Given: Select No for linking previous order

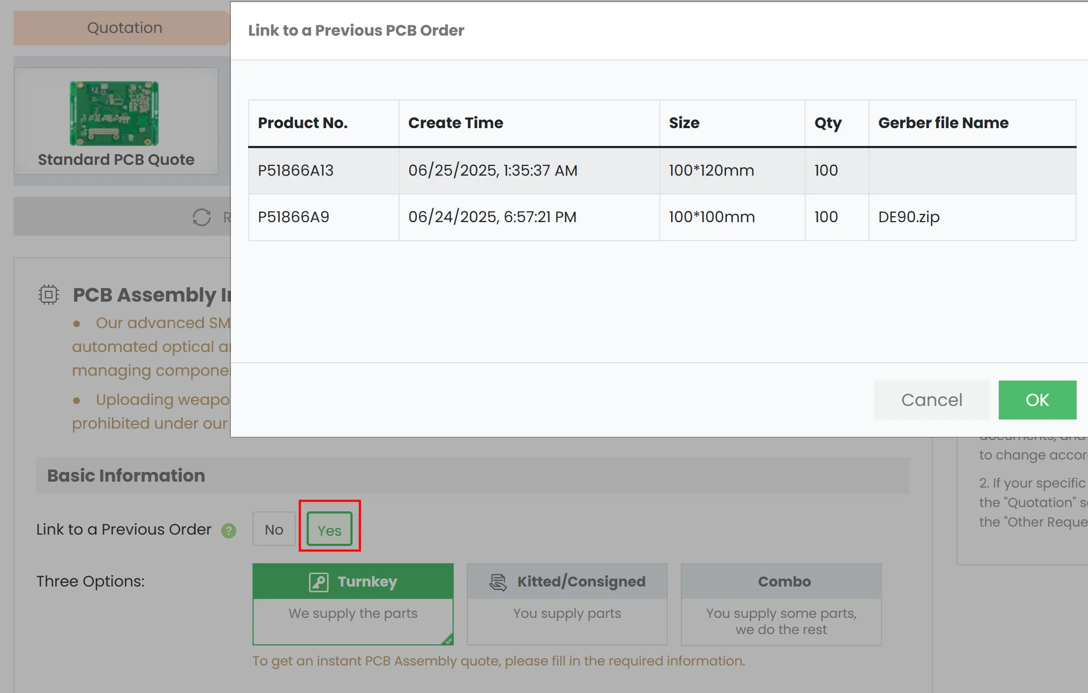Looking at the screenshot, I should coord(274,530).
